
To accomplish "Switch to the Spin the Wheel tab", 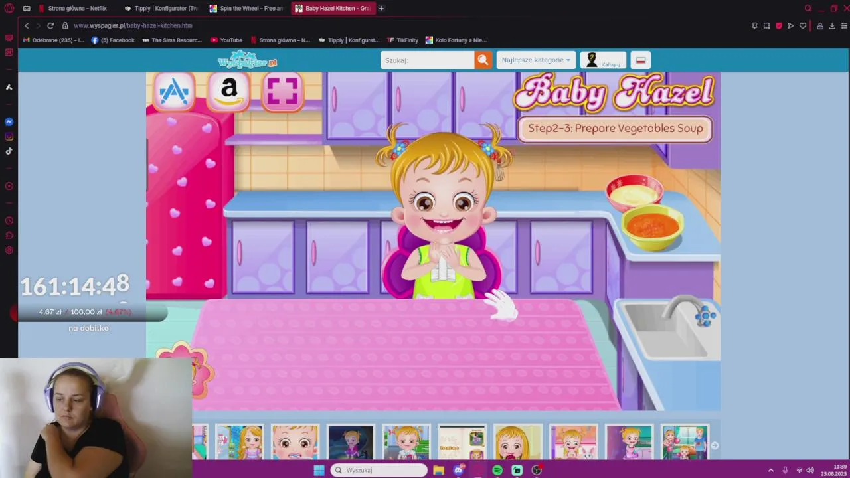I will coord(247,9).
